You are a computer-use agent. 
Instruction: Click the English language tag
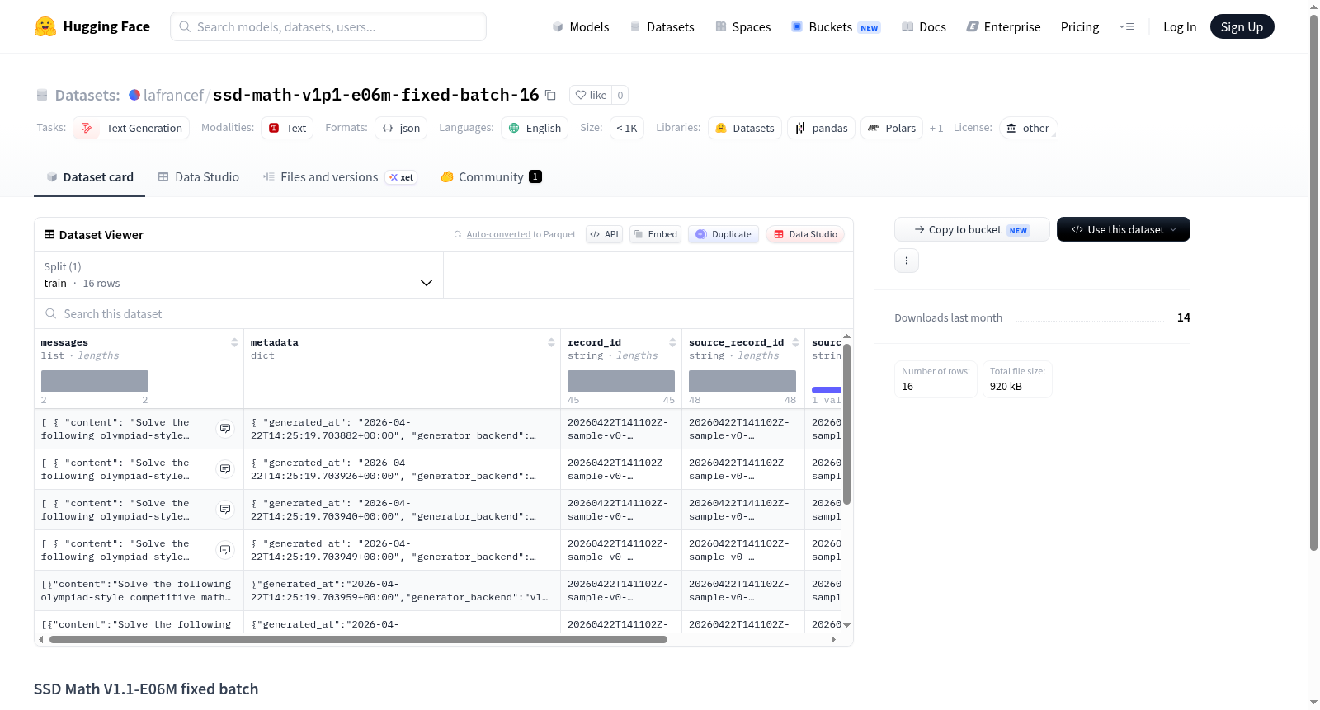(x=535, y=128)
